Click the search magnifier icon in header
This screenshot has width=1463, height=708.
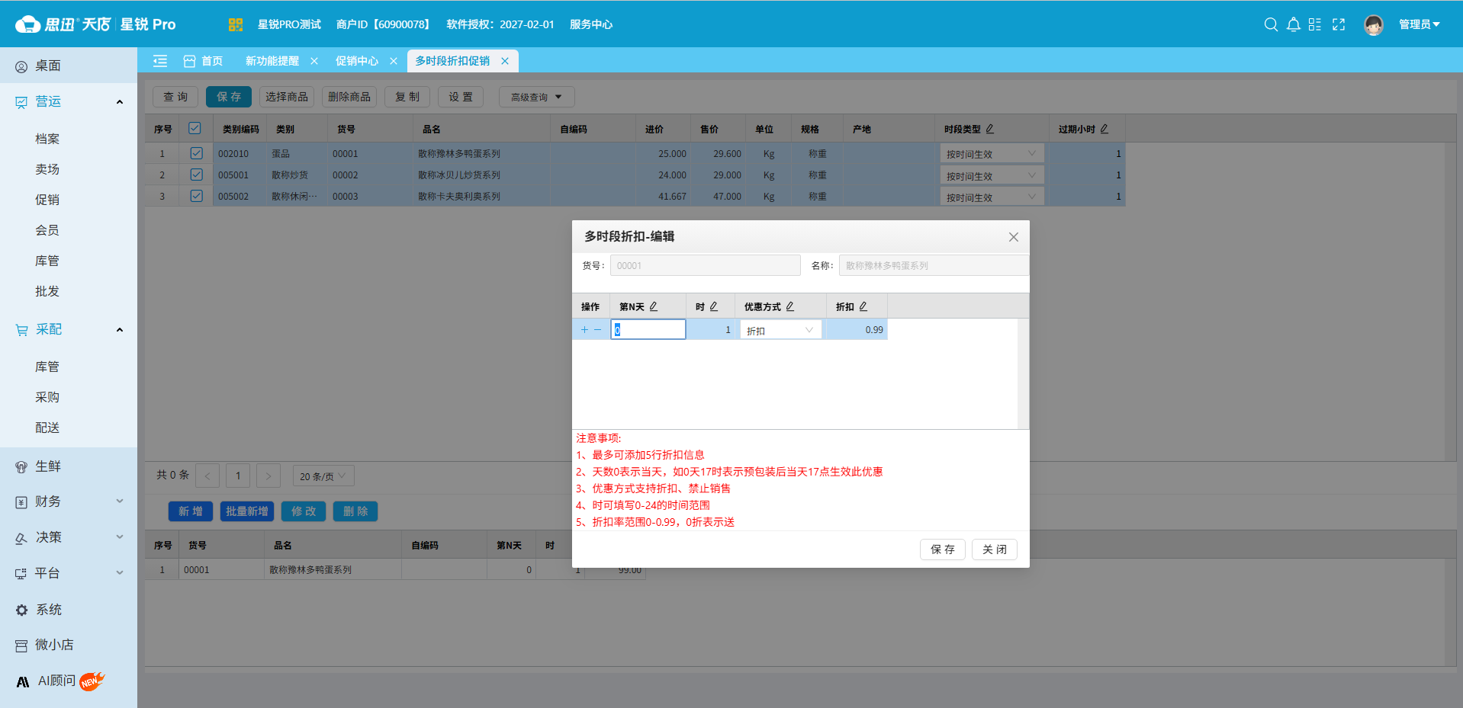1271,24
